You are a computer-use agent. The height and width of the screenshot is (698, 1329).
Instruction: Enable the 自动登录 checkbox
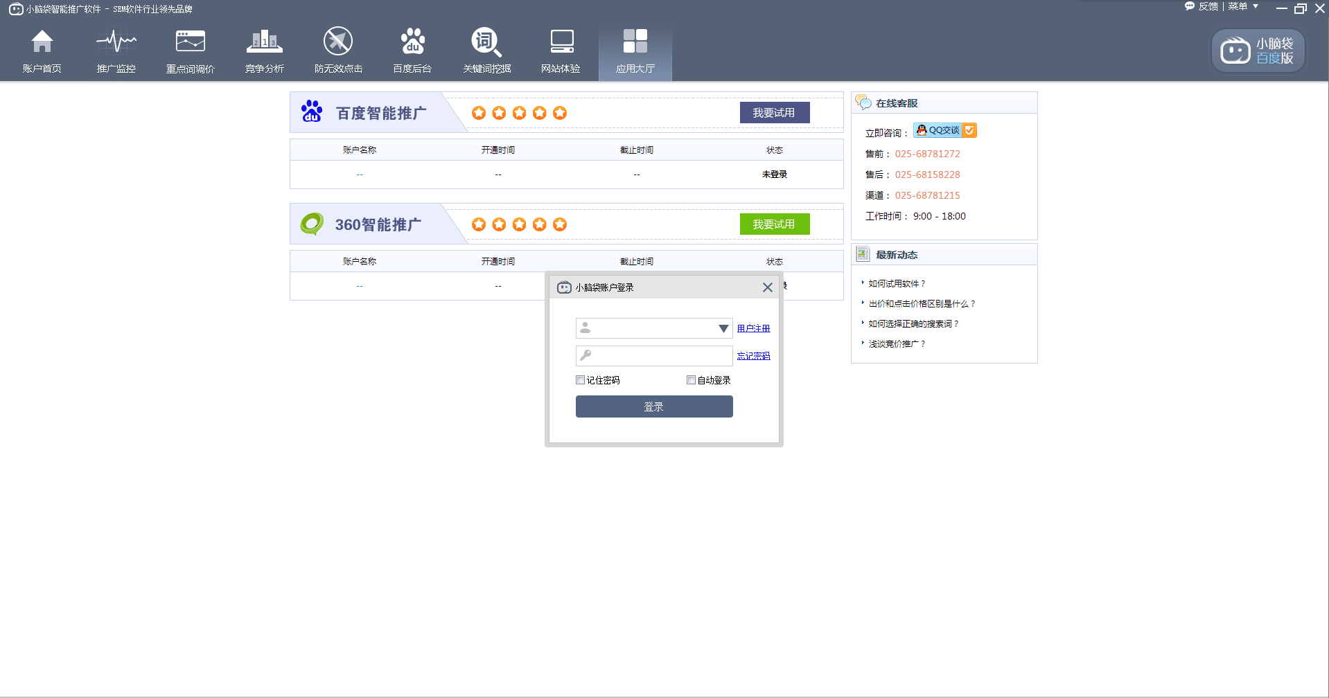691,379
